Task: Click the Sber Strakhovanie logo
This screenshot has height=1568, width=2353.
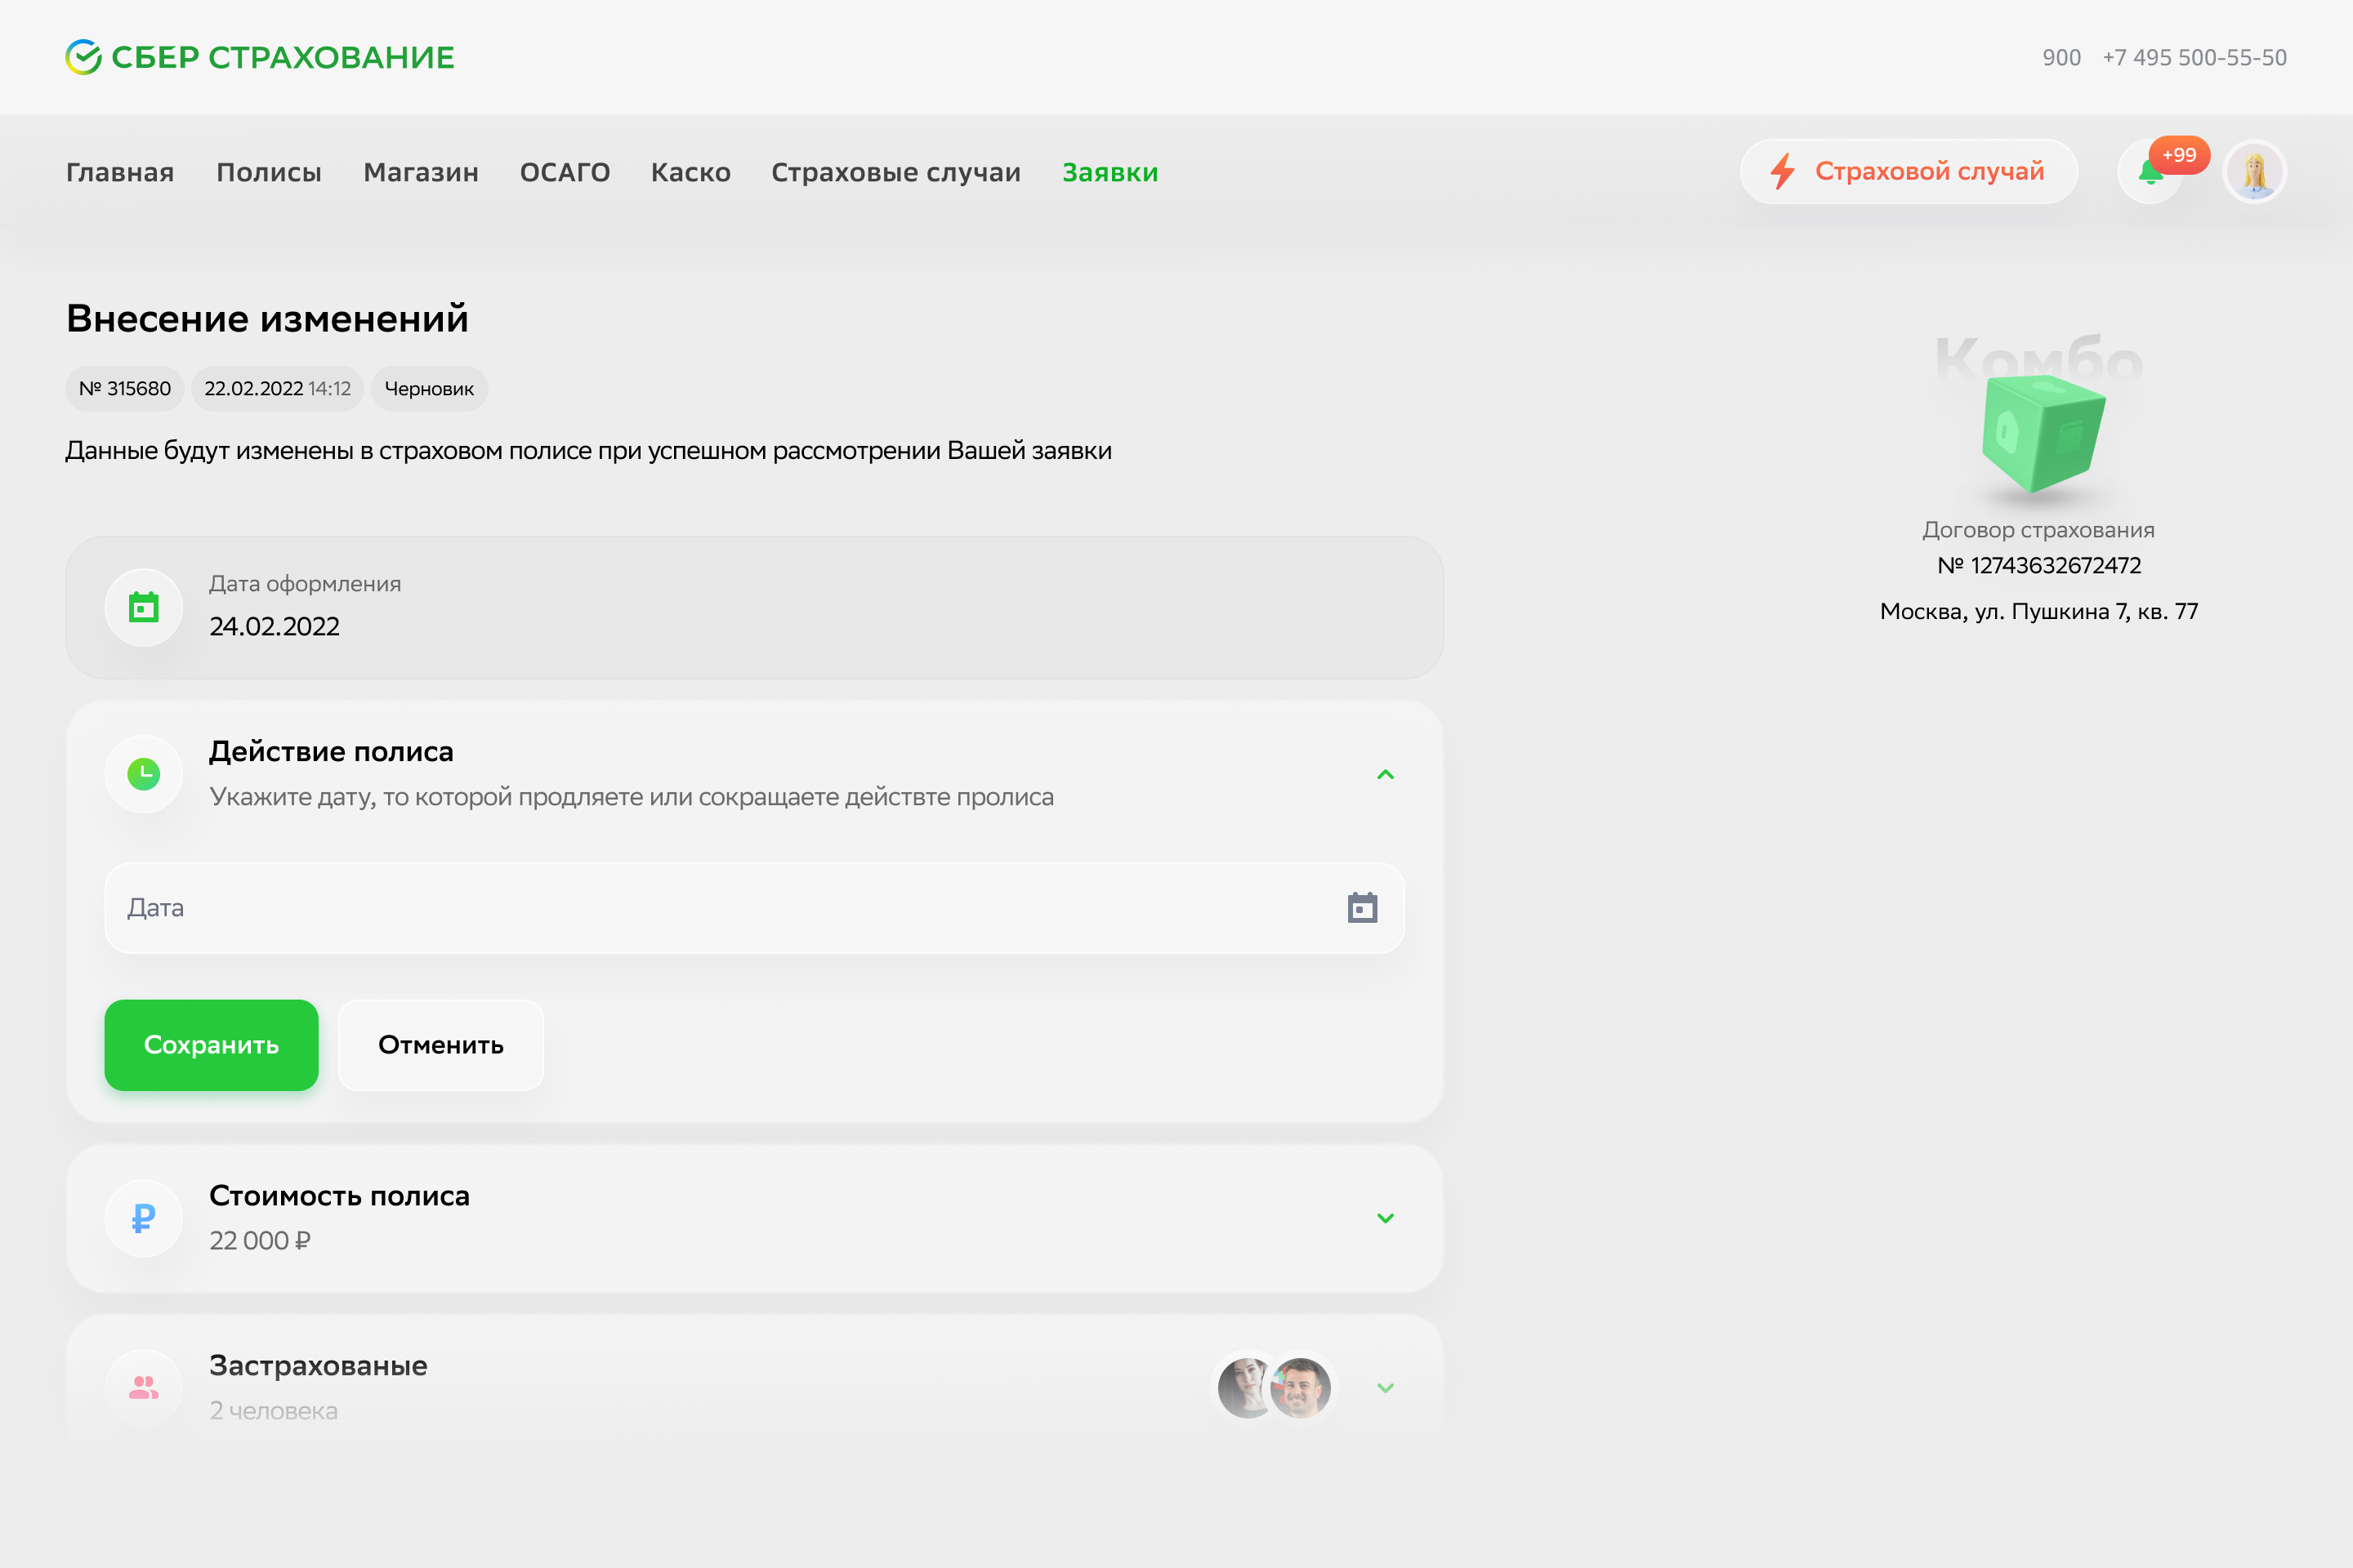Action: [x=260, y=57]
